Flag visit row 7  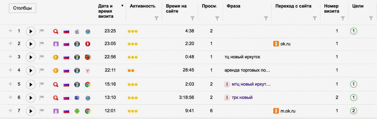[x=41, y=111]
